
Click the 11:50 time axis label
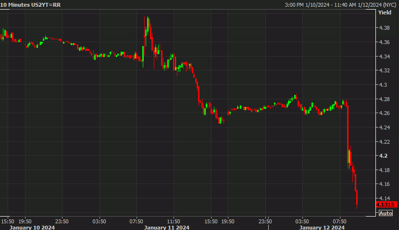click(x=174, y=221)
